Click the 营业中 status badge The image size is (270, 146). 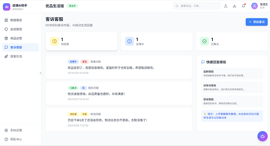pyautogui.click(x=72, y=6)
